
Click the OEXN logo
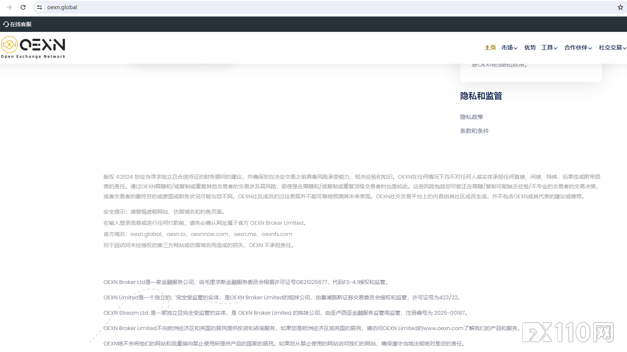point(33,47)
